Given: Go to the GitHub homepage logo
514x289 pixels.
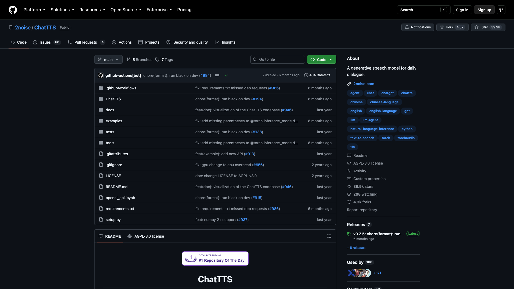Looking at the screenshot, I should pos(13,10).
